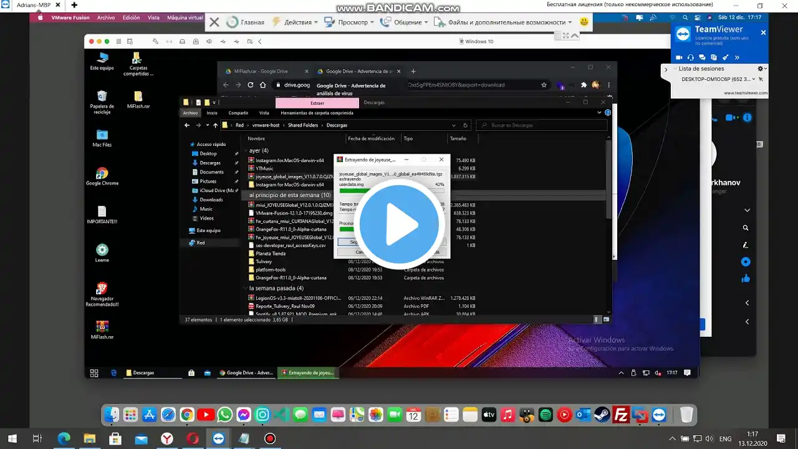Open Papelera de reciclaje desktop icon
Image resolution: width=798 pixels, height=449 pixels.
coord(102,102)
